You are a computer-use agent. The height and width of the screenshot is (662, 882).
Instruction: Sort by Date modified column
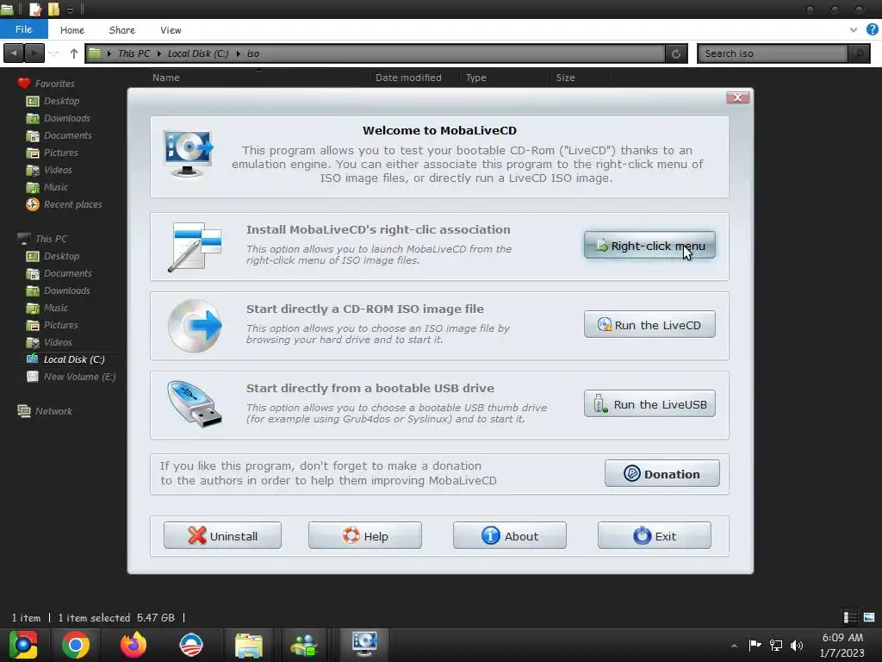pyautogui.click(x=408, y=78)
